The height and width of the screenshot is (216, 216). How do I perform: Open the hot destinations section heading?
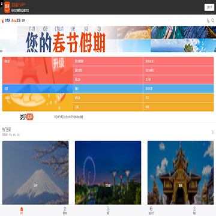7,130
